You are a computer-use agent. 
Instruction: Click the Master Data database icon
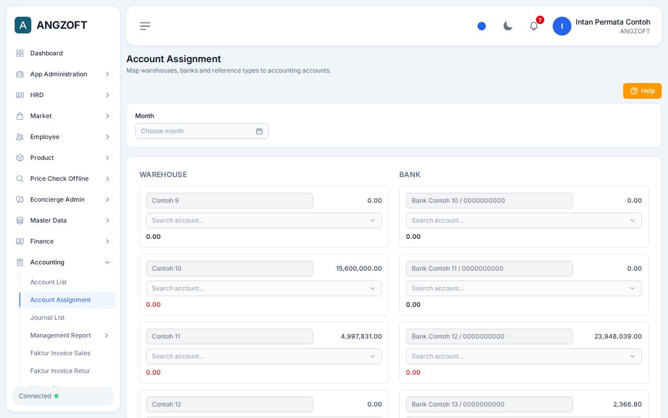[20, 220]
